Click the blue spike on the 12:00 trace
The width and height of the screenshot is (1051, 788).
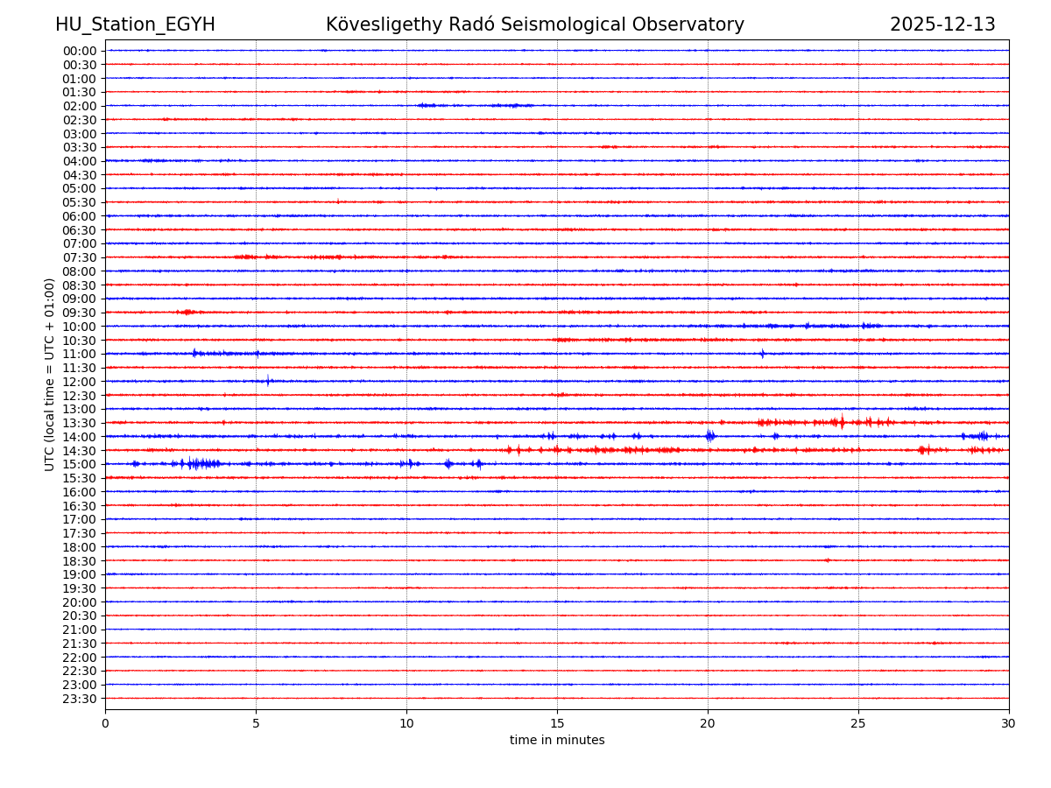268,381
